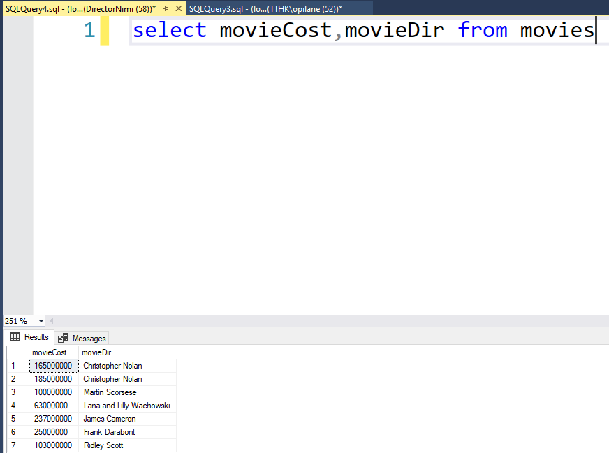609x453 pixels.
Task: Select the entire grid via corner cell
Action: (17, 352)
